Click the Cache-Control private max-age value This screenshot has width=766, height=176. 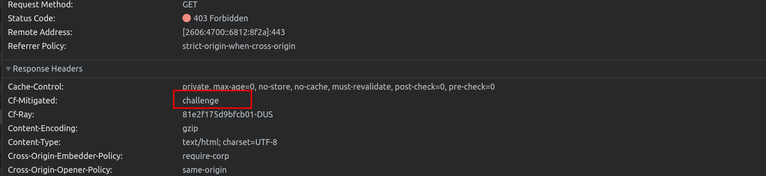(339, 87)
